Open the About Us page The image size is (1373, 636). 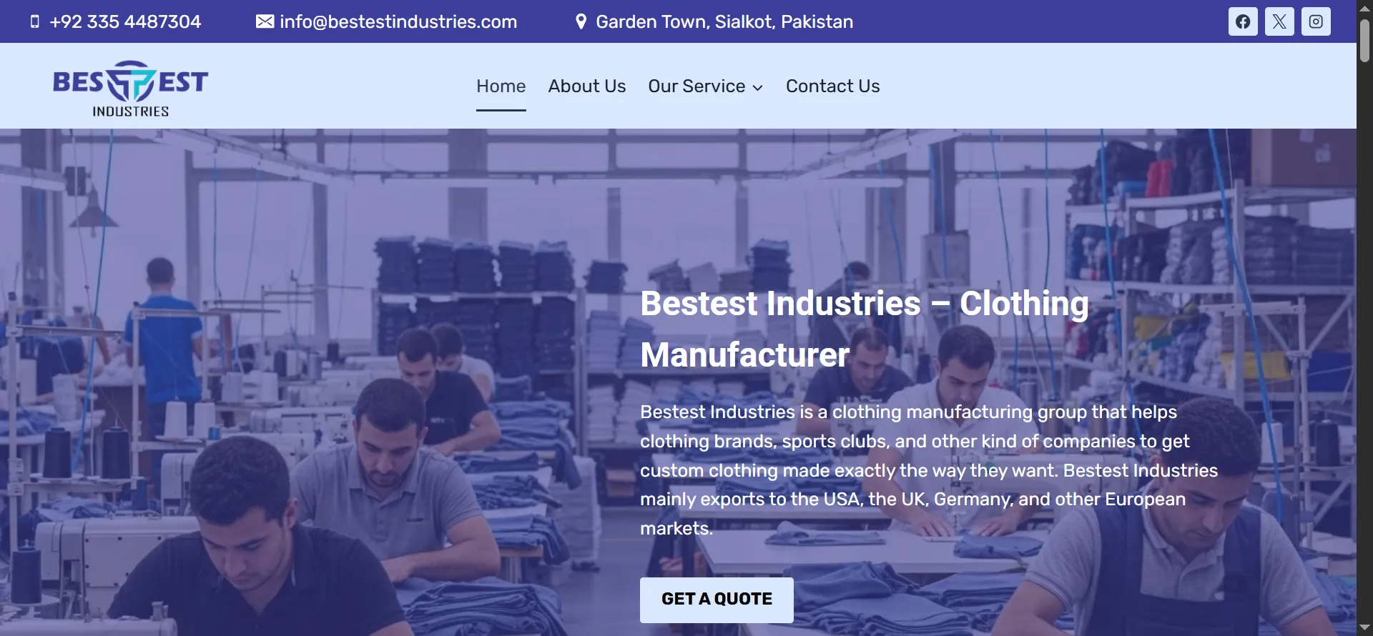[x=587, y=86]
